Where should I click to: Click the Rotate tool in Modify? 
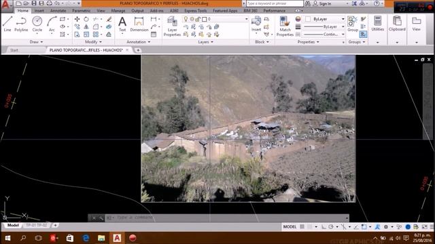(86, 19)
